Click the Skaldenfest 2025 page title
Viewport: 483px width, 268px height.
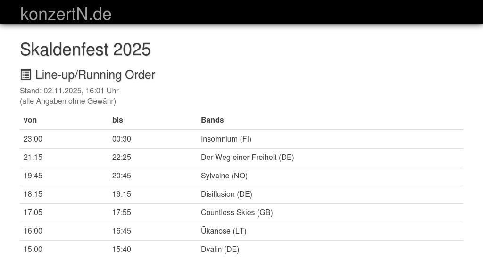pos(85,50)
